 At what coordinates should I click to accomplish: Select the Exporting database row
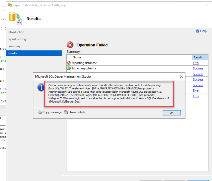pyautogui.click(x=137, y=63)
